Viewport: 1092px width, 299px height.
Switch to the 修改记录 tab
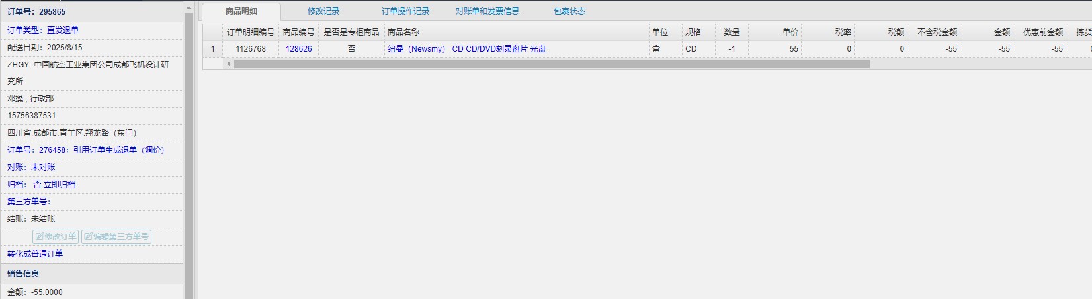(x=323, y=11)
